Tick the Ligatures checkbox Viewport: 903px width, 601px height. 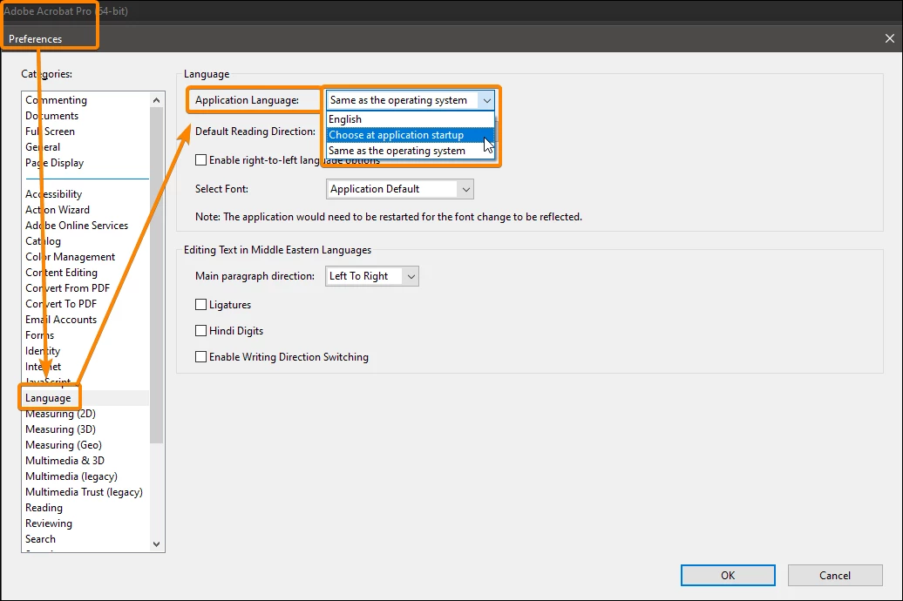tap(201, 305)
